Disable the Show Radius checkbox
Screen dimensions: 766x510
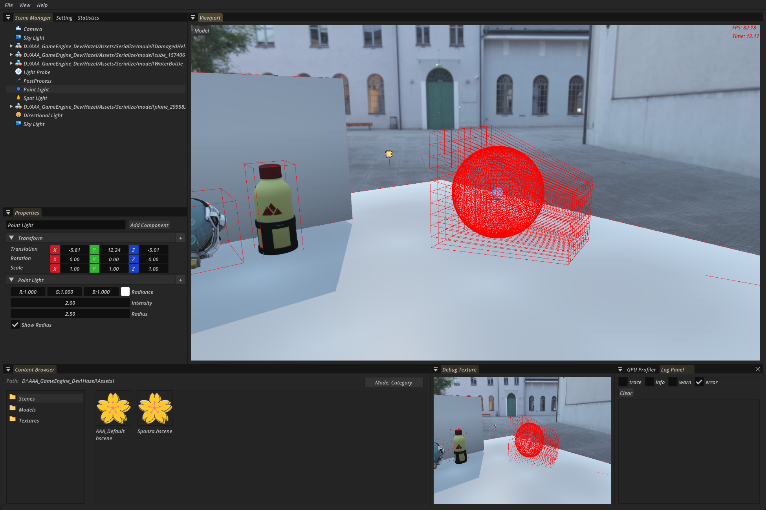pyautogui.click(x=15, y=325)
